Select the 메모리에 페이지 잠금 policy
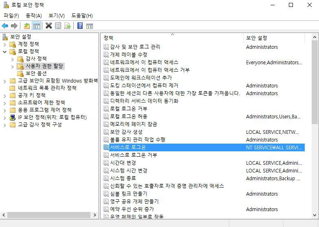The image size is (319, 227). click(x=134, y=124)
